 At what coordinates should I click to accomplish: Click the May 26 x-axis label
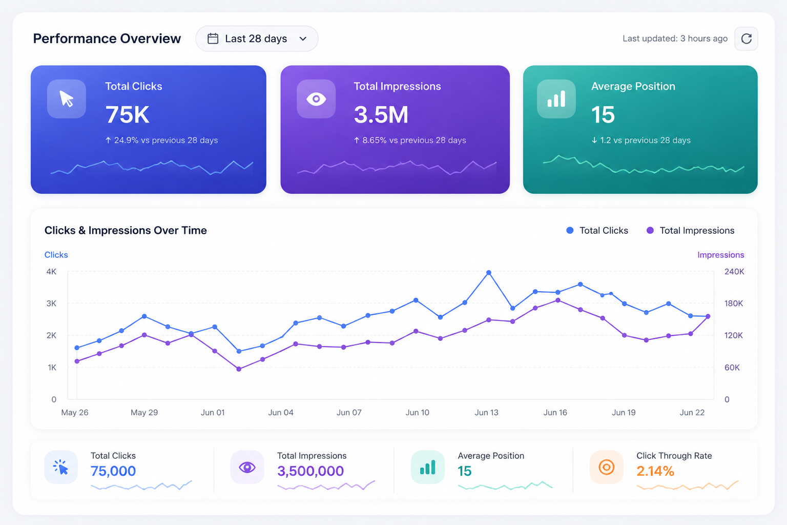click(x=75, y=413)
